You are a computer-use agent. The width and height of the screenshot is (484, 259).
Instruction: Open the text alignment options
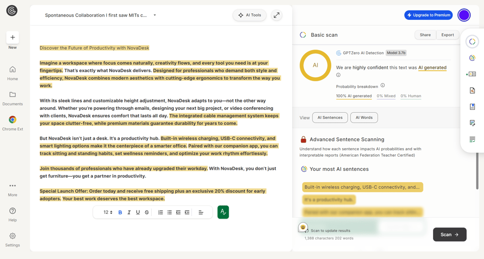201,212
